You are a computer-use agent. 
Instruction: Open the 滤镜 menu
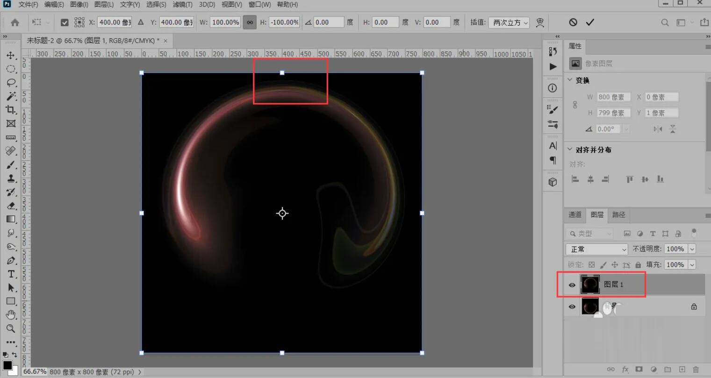(x=182, y=5)
